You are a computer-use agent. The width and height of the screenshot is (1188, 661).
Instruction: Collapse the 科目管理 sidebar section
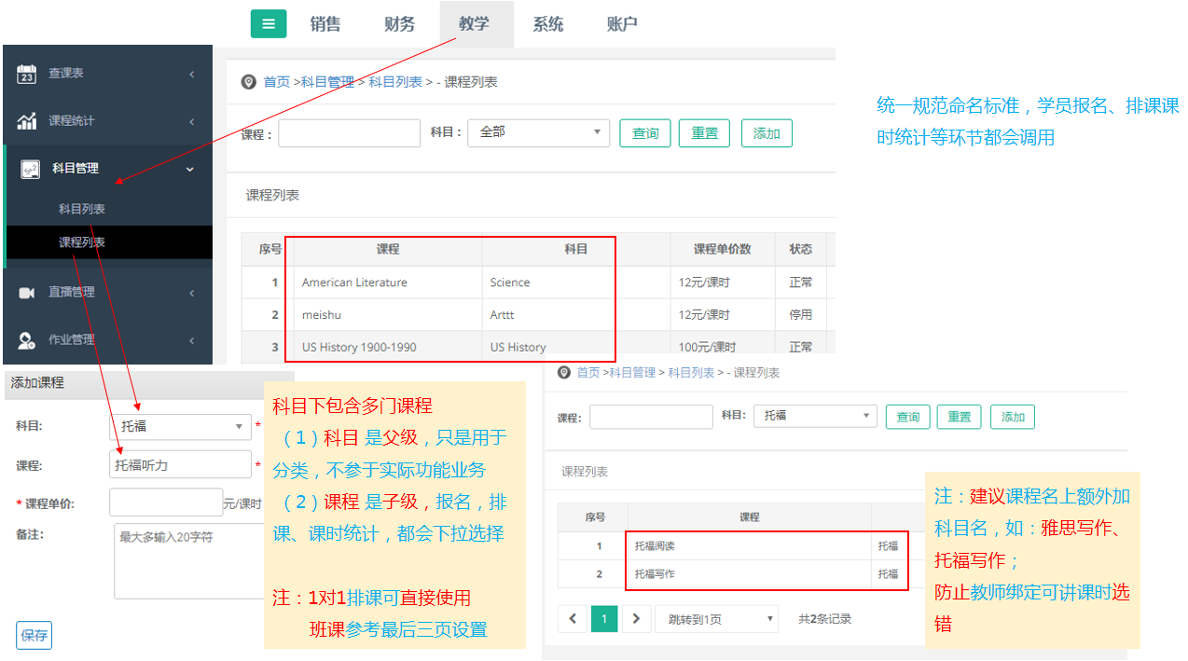(x=190, y=169)
